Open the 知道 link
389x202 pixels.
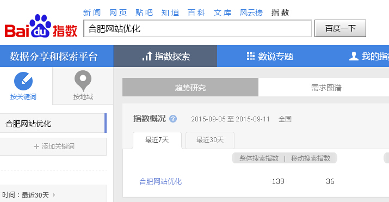click(x=170, y=13)
